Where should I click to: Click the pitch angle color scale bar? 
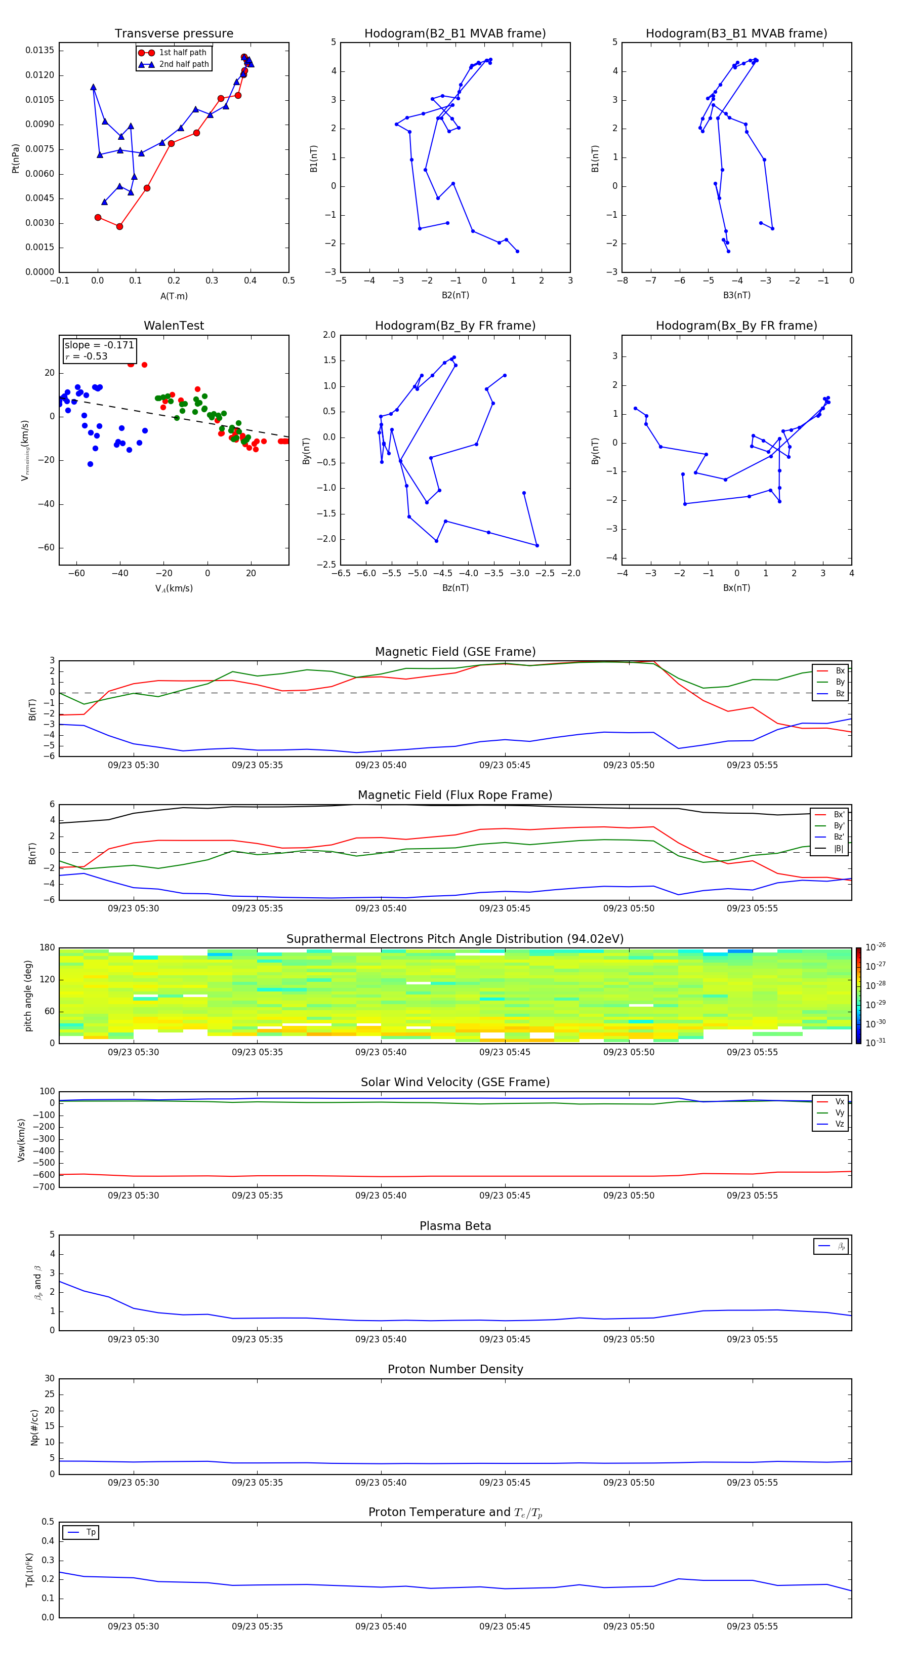pos(858,996)
